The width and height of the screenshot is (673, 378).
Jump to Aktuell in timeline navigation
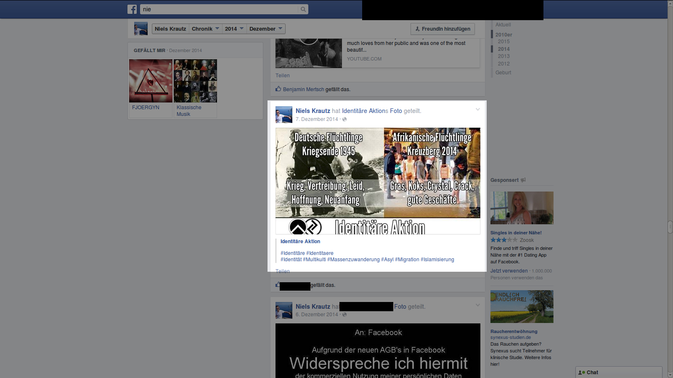pos(503,25)
